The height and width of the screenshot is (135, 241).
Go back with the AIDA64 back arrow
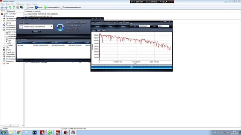[x=2, y=7]
